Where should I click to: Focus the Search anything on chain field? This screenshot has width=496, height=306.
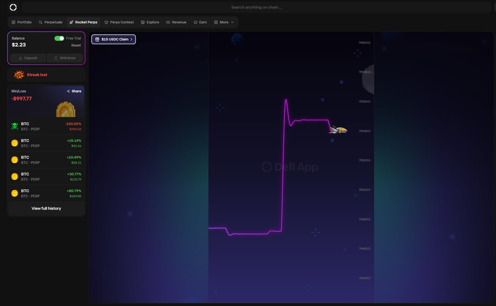[256, 7]
